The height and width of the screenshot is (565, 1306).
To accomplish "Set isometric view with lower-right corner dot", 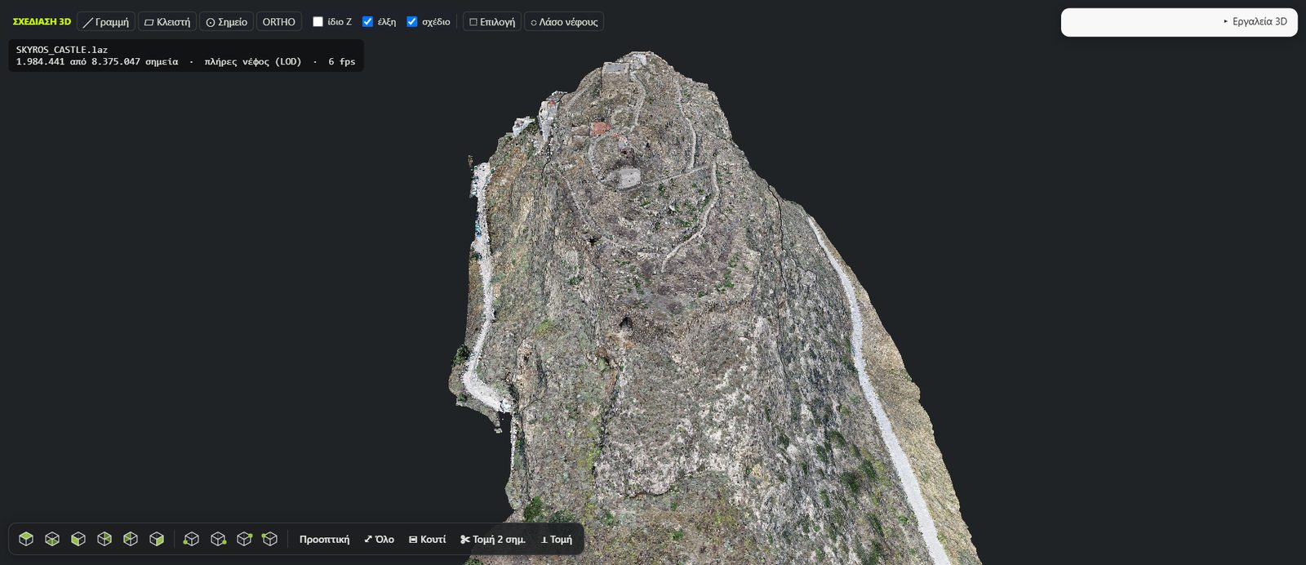I will [x=218, y=539].
